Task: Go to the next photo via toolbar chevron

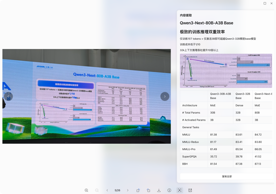Action: pyautogui.click(x=128, y=190)
